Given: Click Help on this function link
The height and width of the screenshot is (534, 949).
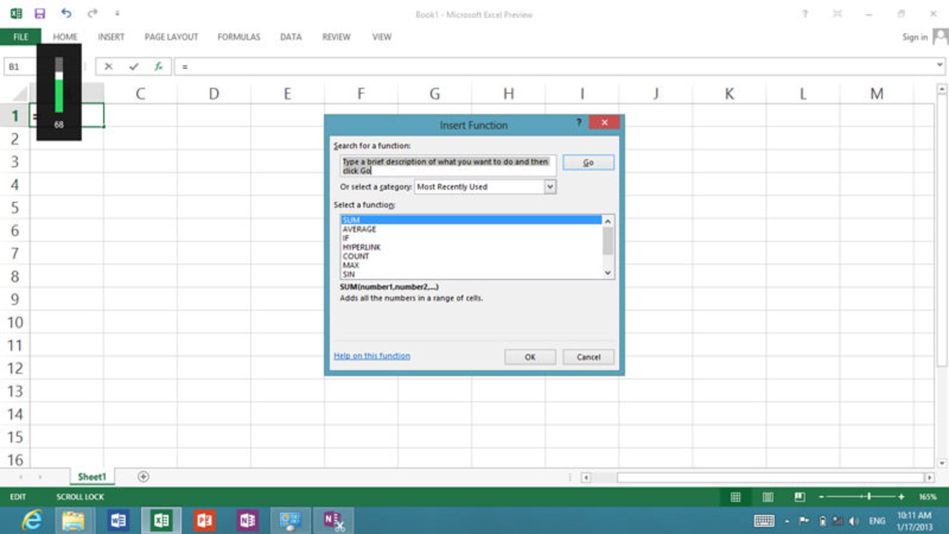Looking at the screenshot, I should (372, 356).
